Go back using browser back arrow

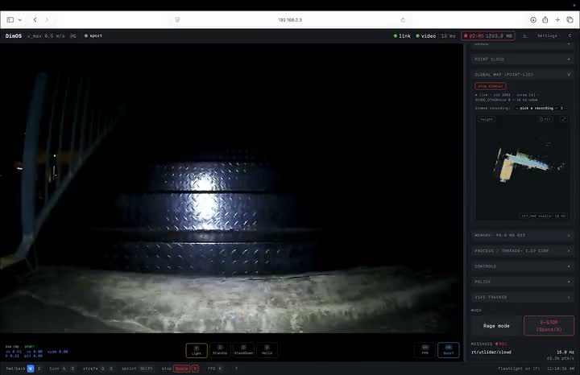coord(35,20)
